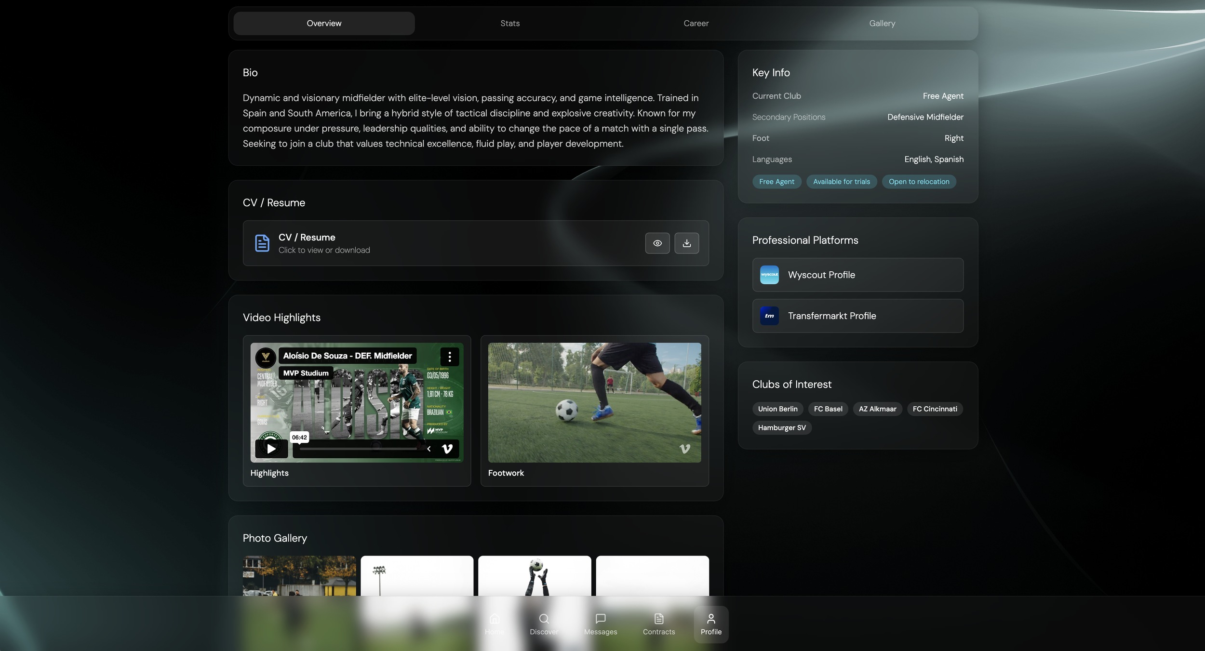Play the Highlights video

271,449
